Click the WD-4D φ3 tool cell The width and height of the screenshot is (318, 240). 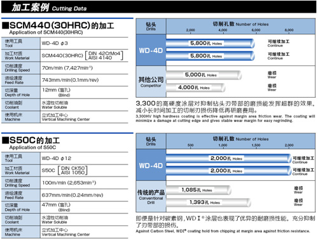pyautogui.click(x=84, y=43)
